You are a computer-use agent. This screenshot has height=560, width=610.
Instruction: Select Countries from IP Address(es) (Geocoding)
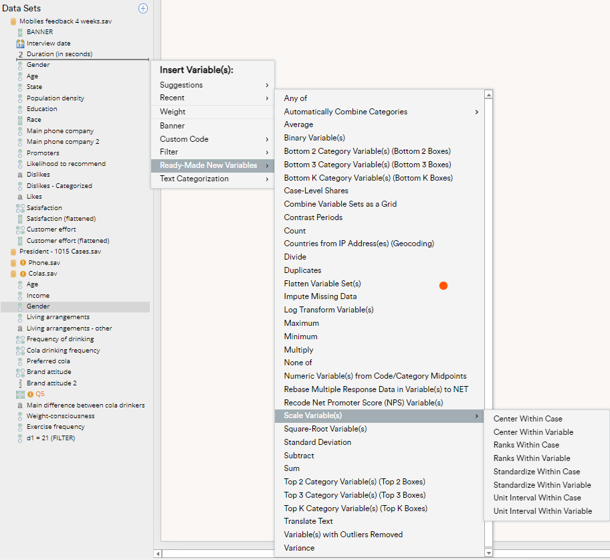tap(379, 244)
